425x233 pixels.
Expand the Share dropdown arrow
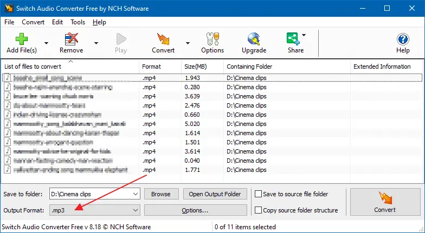pyautogui.click(x=304, y=35)
